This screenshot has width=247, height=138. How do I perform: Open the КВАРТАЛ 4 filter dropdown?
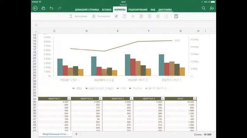tap(162, 99)
